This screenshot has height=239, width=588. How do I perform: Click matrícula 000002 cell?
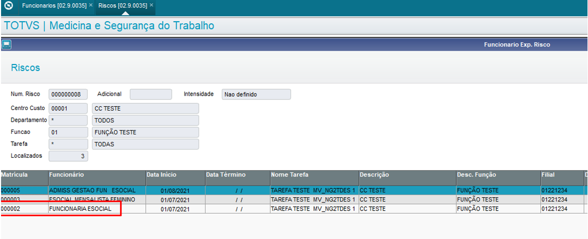click(x=24, y=209)
